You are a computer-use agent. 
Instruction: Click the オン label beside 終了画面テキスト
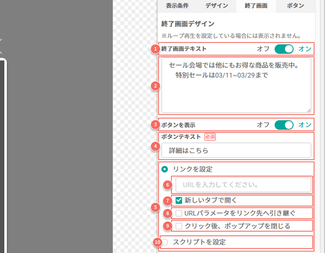click(305, 49)
